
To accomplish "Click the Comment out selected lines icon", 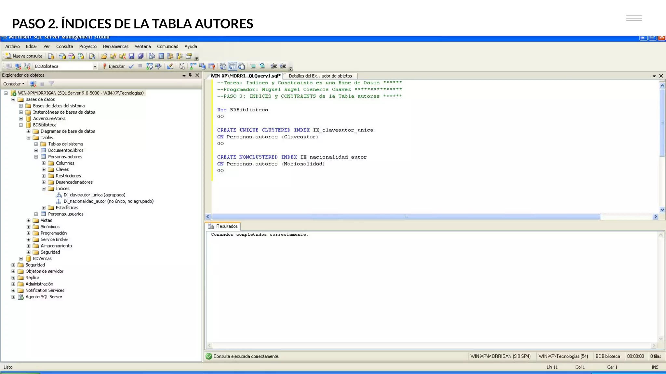I will pos(253,67).
